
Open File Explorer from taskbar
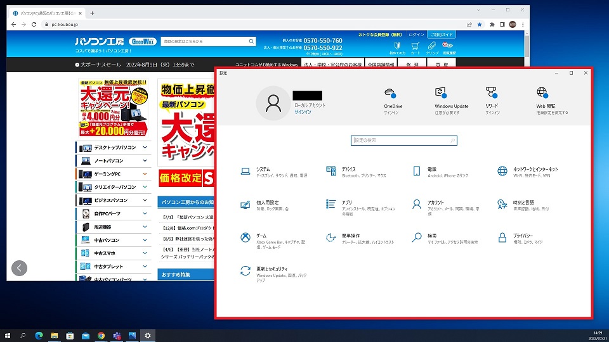point(55,336)
